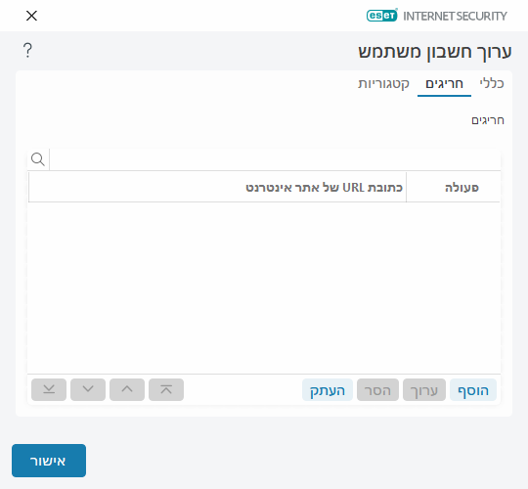The height and width of the screenshot is (489, 528).
Task: Confirm with the אישור button
Action: [x=49, y=461]
